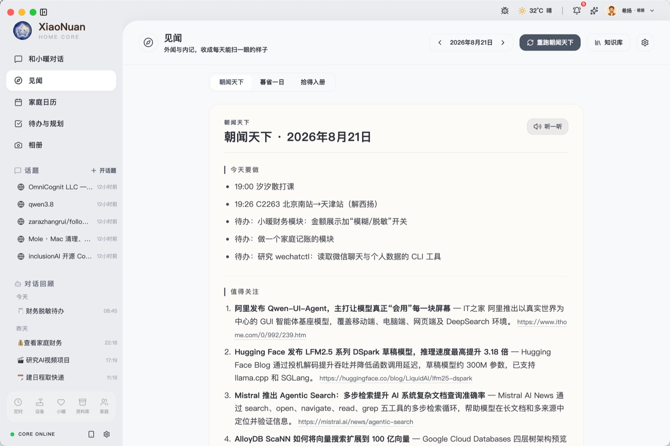Go to the next date with right chevron
The width and height of the screenshot is (670, 446).
point(503,43)
